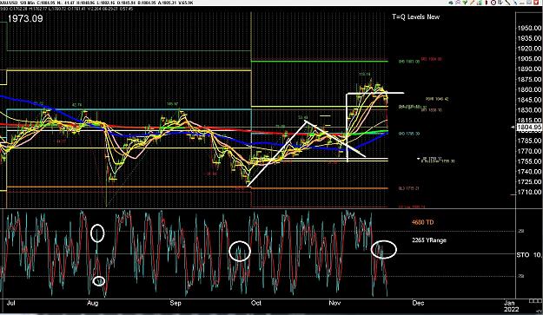Select the XAU/USD symbol label in title bar

coord(9,3)
